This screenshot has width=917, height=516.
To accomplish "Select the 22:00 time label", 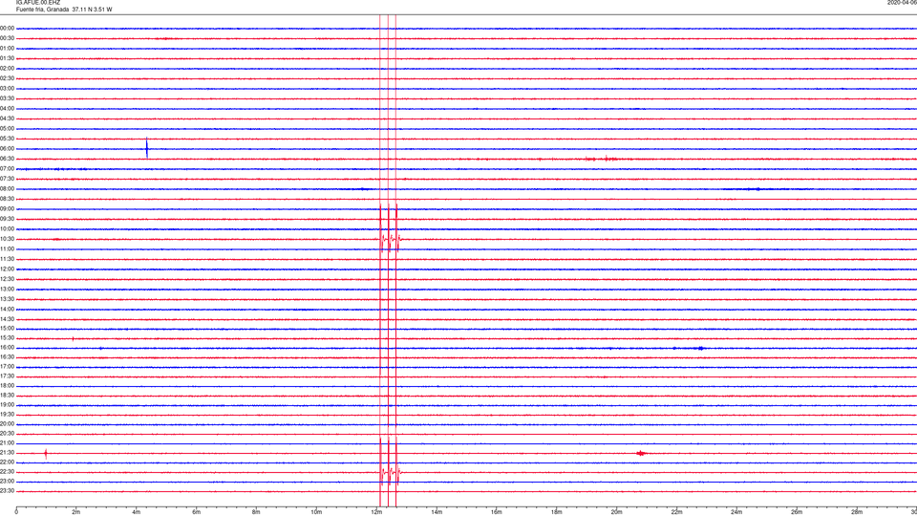I will tap(7, 462).
